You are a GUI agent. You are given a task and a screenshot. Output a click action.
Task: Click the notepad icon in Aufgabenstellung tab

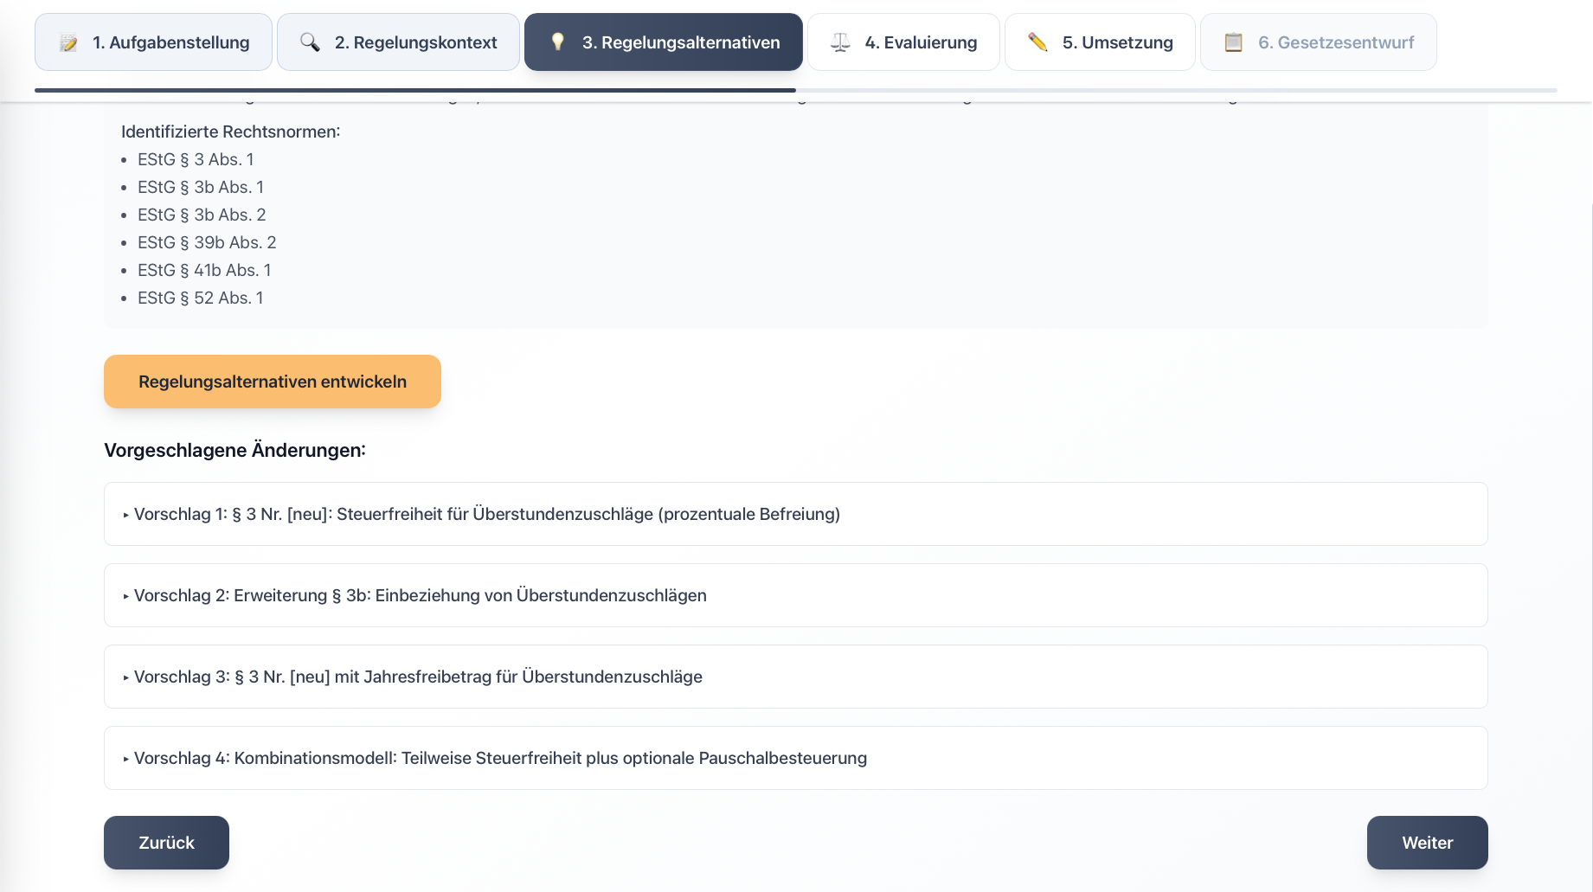tap(68, 42)
